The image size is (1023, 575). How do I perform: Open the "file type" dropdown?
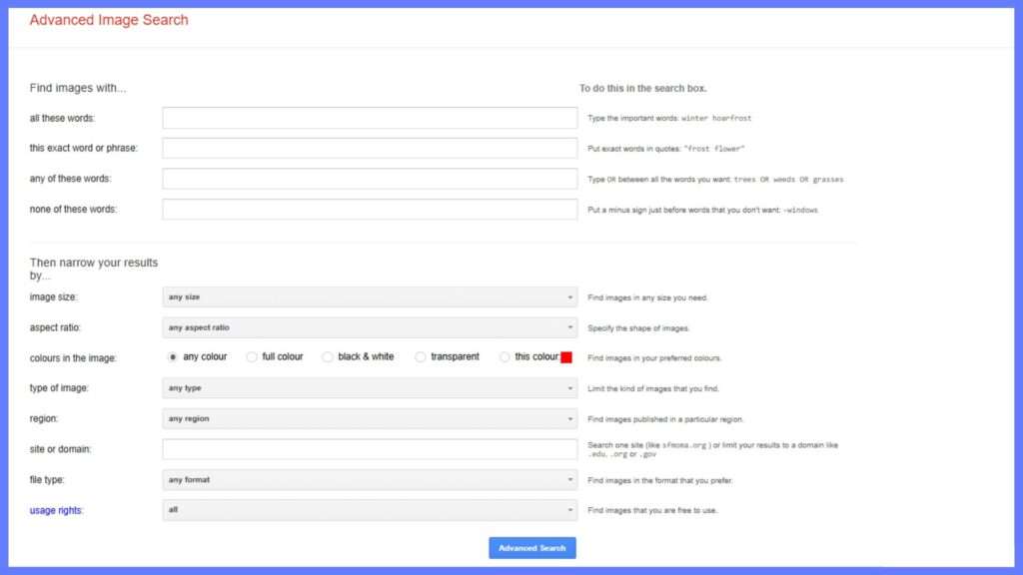coord(370,479)
